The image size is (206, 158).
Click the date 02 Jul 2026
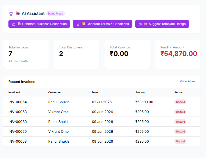pyautogui.click(x=102, y=102)
